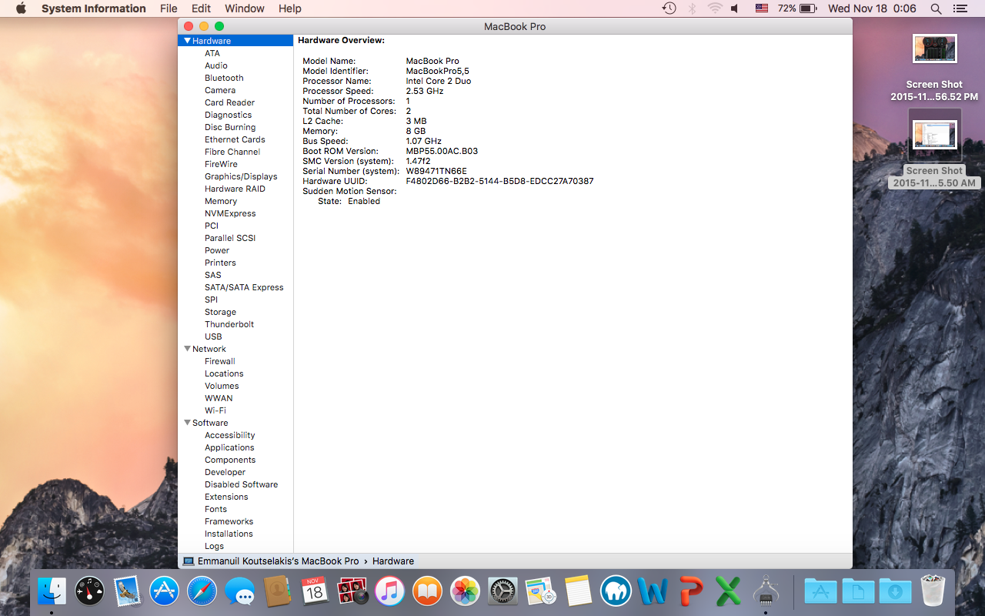
Task: Select SATA/SATA Express in sidebar
Action: [x=244, y=287]
